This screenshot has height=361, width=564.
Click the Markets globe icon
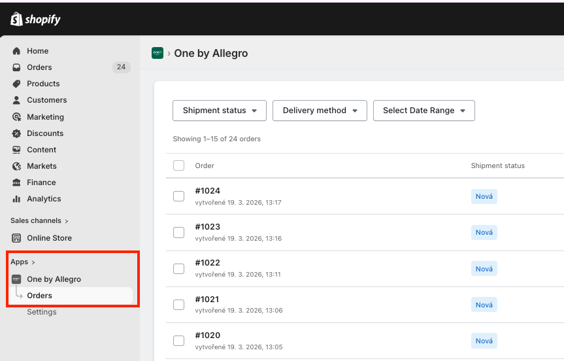[x=16, y=166]
